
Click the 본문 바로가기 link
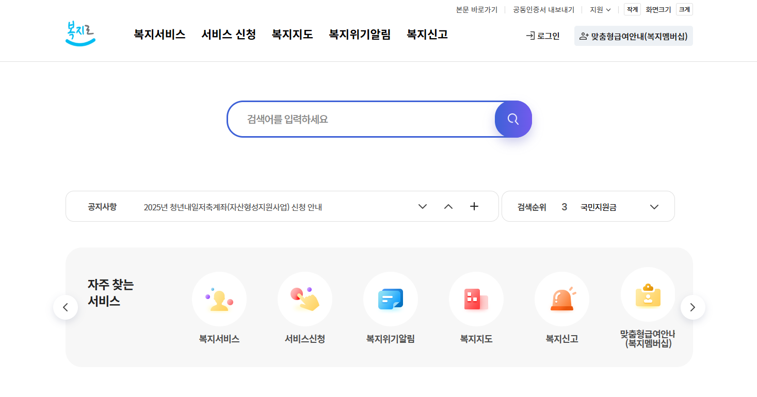click(x=476, y=9)
